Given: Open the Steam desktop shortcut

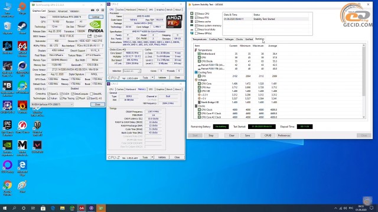Looking at the screenshot, I should 22,28.
